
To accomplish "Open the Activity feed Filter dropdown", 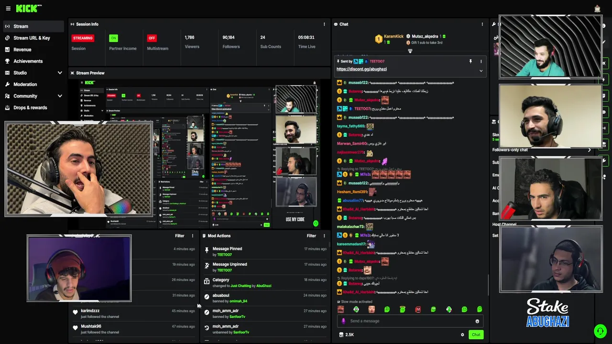I will point(179,236).
